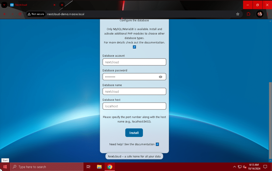This screenshot has height=171, width=272.
Task: Bookmark this page with star icon
Action: 238,14
